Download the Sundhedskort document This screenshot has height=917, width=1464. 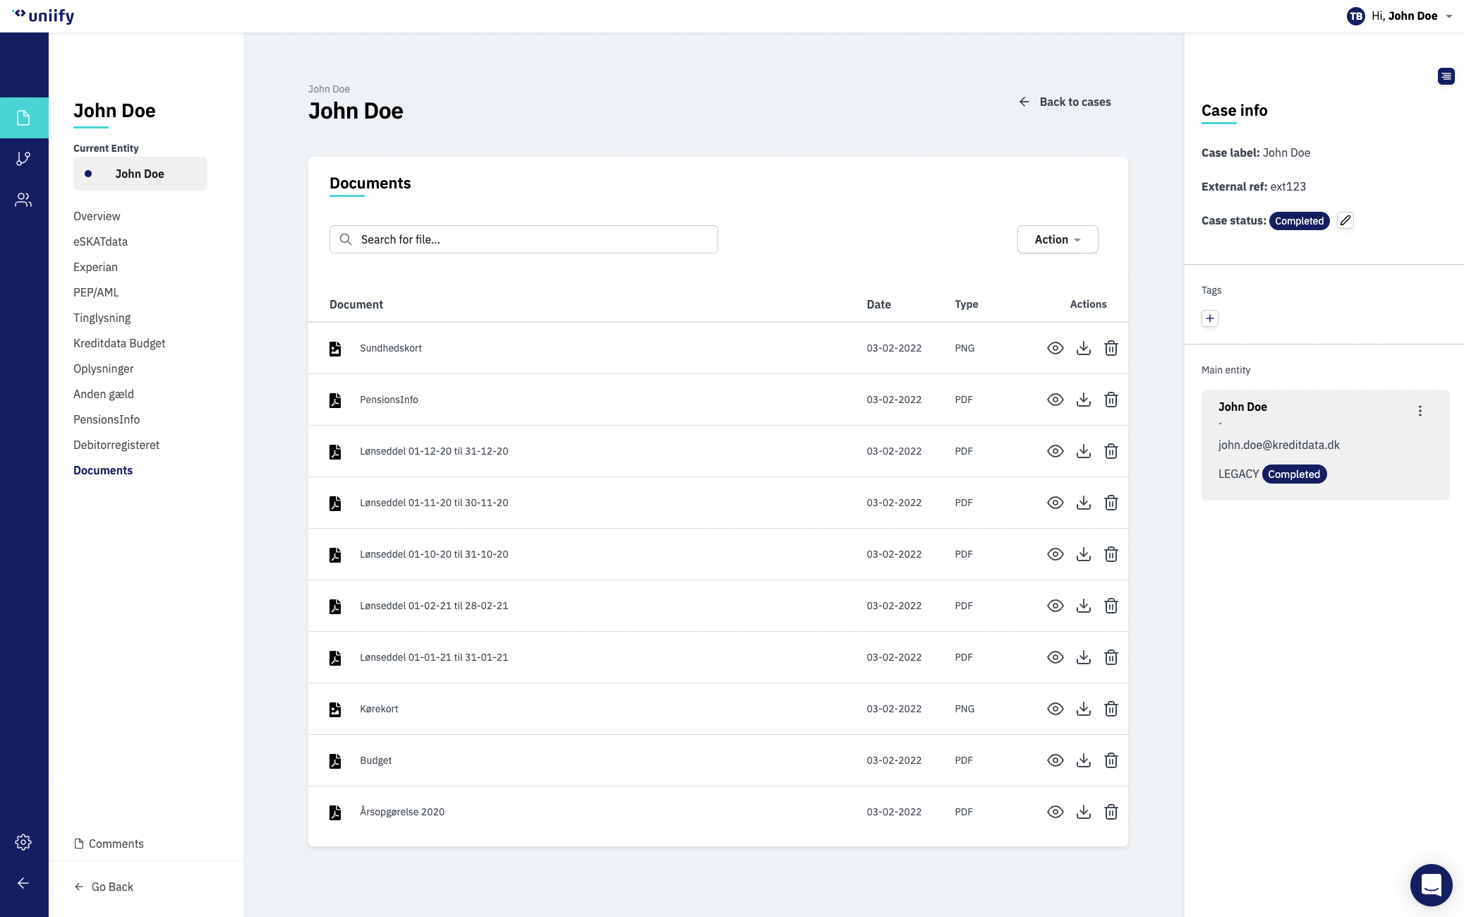[x=1084, y=348]
